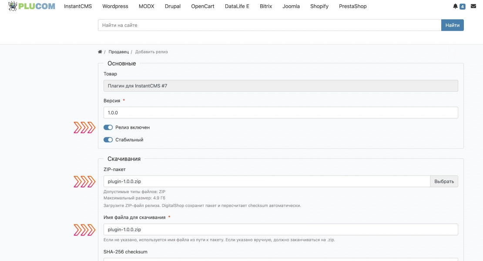This screenshot has height=261, width=483.
Task: Open the notifications bell icon
Action: [x=455, y=6]
